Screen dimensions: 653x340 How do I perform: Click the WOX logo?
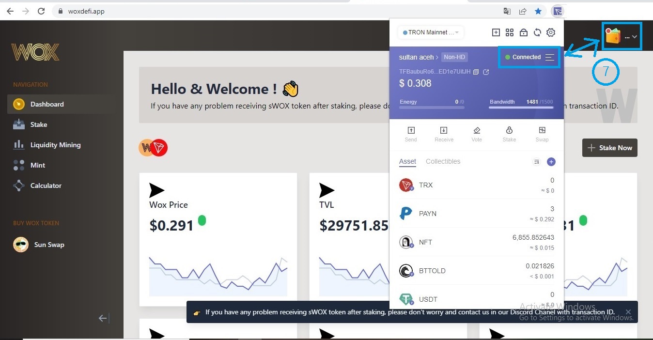click(x=35, y=52)
